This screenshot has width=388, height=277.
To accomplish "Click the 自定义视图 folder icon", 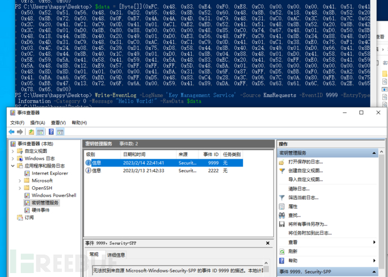I will coord(20,151).
